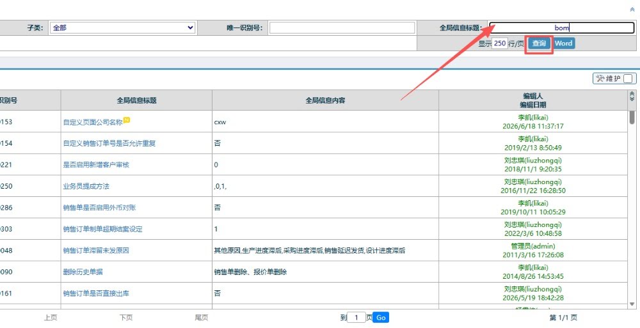The height and width of the screenshot is (328, 640).
Task: Open the 子类 dropdown showing 全部
Action: tap(122, 27)
